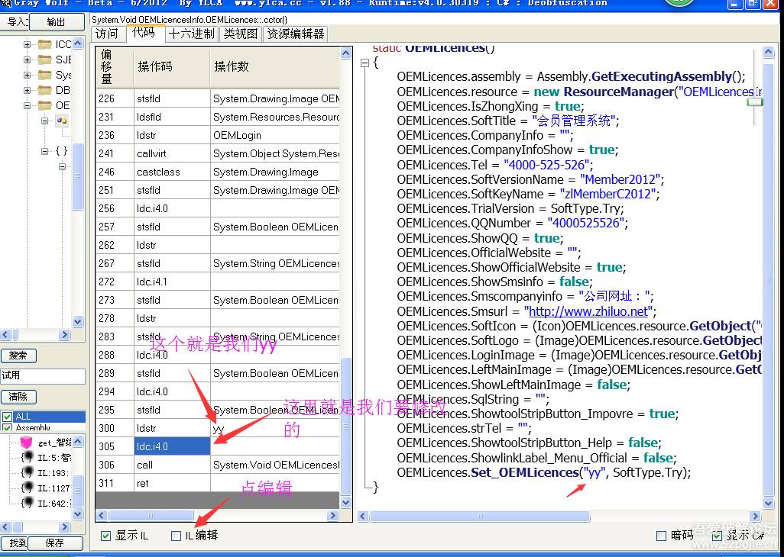Select the class icon under OE folder
Image resolution: width=784 pixels, height=557 pixels.
point(62,121)
